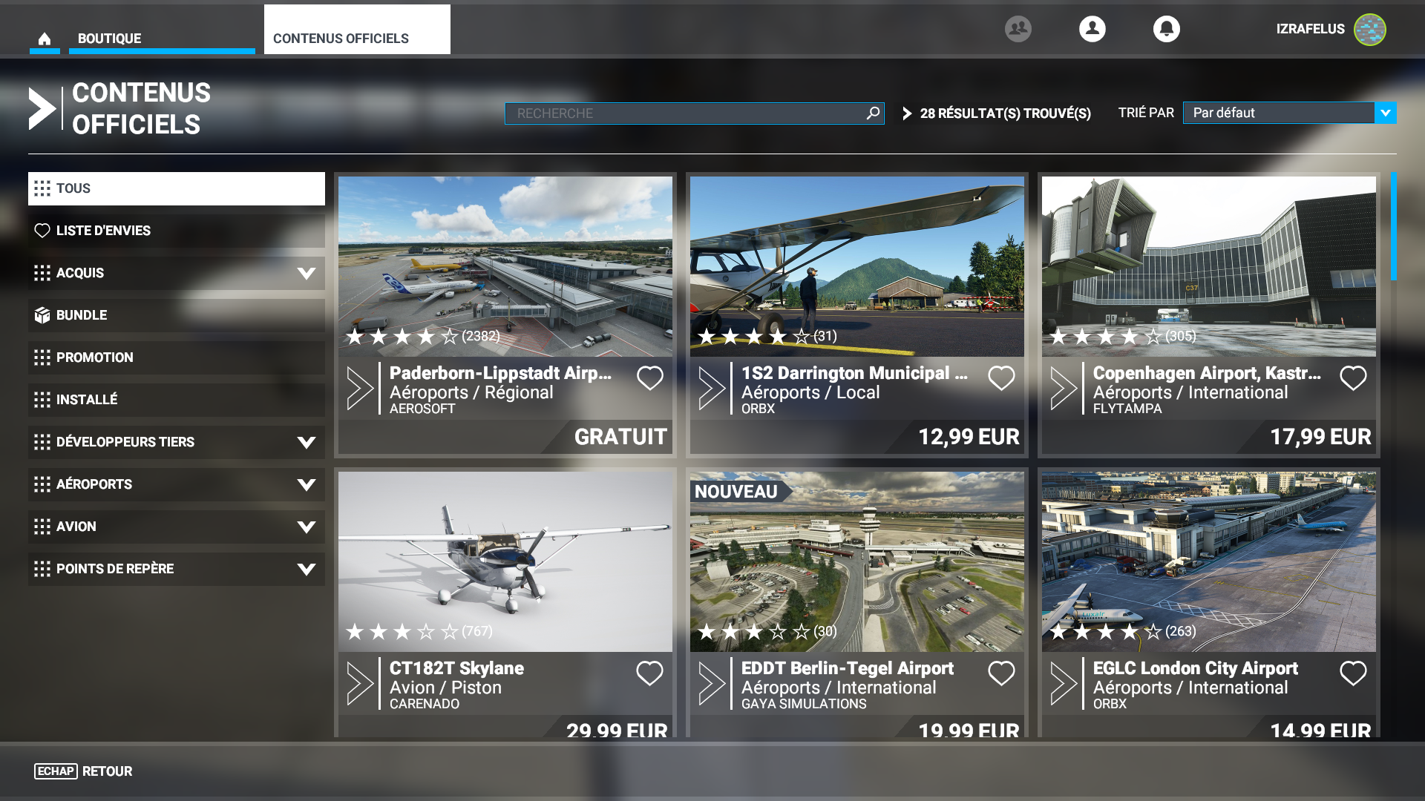Open the IZRAFELUS username
Viewport: 1425px width, 801px height.
(x=1310, y=29)
